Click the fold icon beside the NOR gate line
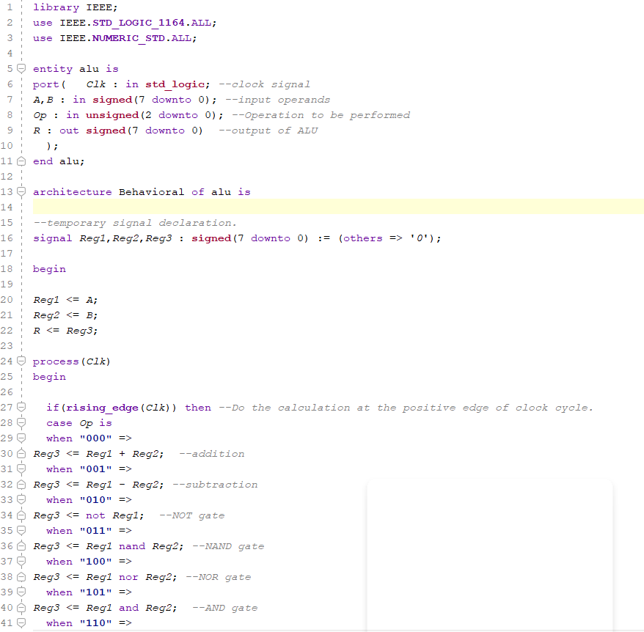644x632 pixels. point(21,576)
